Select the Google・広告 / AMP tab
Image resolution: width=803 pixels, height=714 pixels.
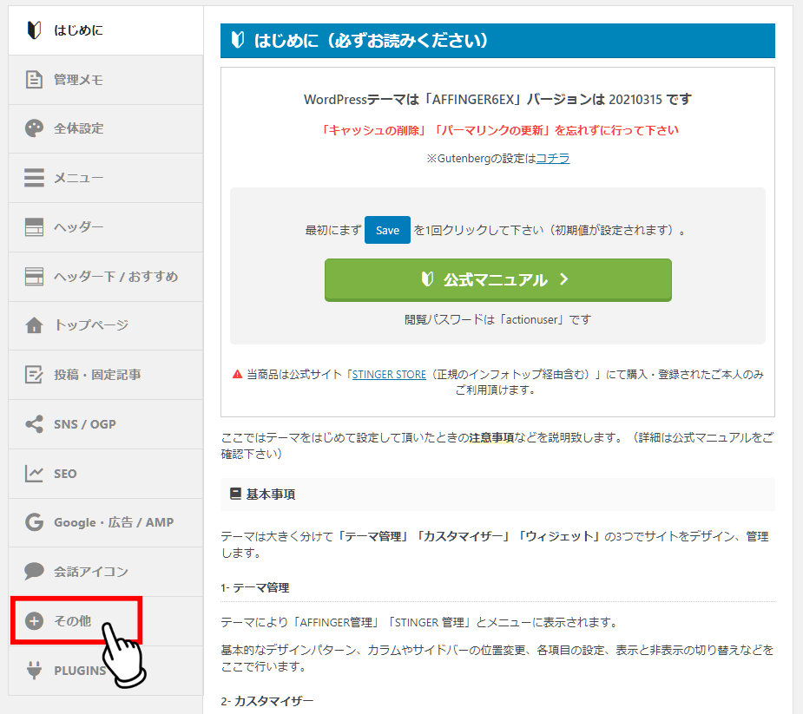pos(106,522)
